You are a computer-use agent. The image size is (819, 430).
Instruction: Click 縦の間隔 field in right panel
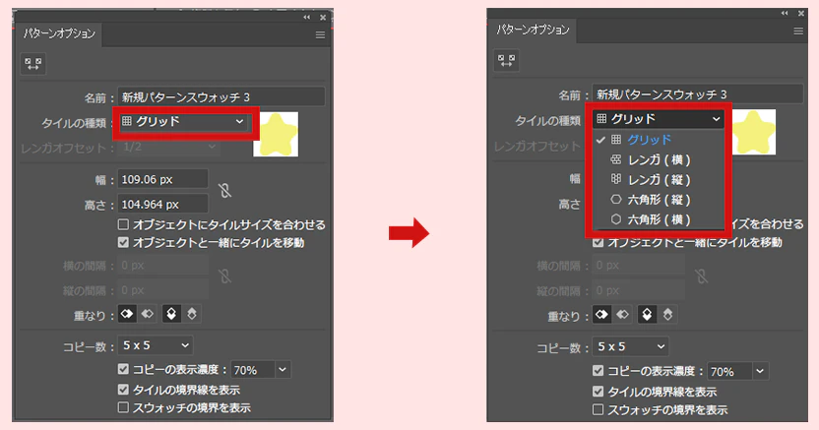638,290
